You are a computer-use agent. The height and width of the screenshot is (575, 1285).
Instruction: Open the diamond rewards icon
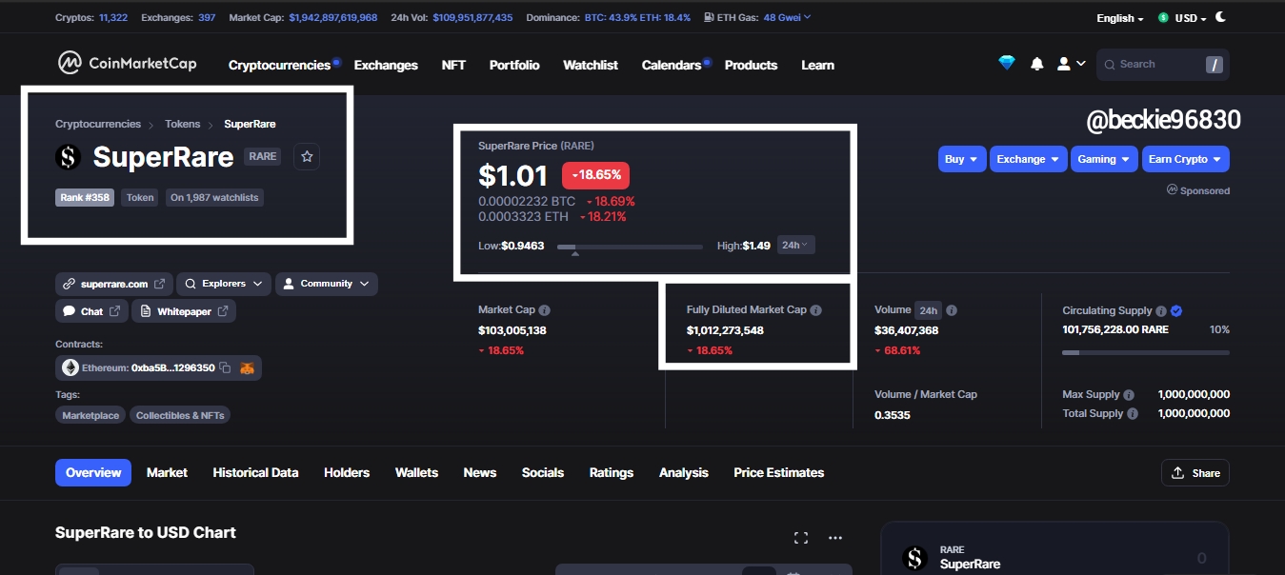click(1007, 63)
